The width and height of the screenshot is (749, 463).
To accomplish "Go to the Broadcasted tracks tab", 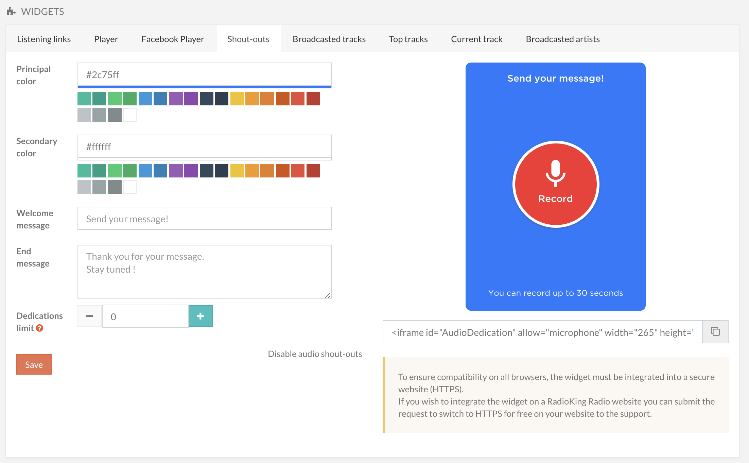I will point(329,39).
